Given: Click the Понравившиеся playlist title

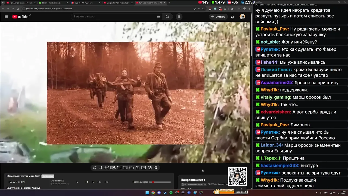Looking at the screenshot, I should (193, 180).
